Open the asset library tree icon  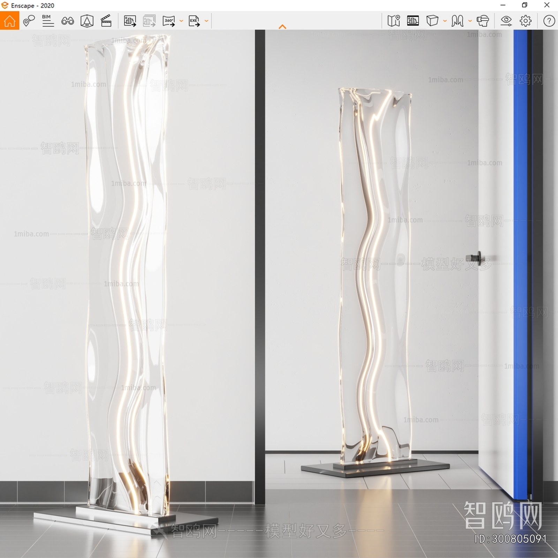coord(87,21)
